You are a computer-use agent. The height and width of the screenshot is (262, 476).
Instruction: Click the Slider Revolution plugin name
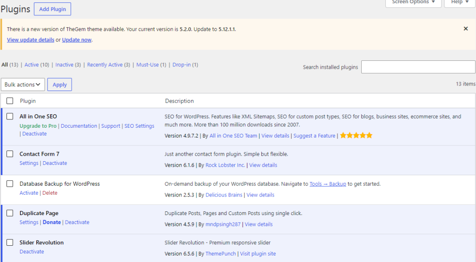(x=41, y=242)
